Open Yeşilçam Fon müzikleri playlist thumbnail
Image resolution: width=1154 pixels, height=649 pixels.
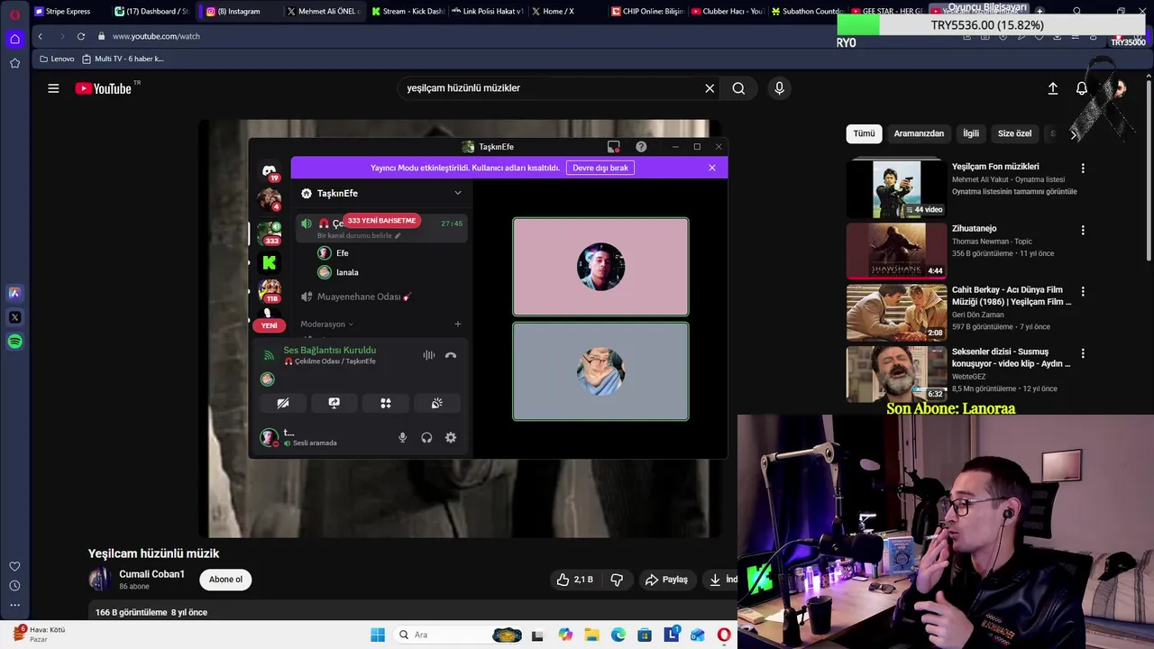[x=897, y=188]
